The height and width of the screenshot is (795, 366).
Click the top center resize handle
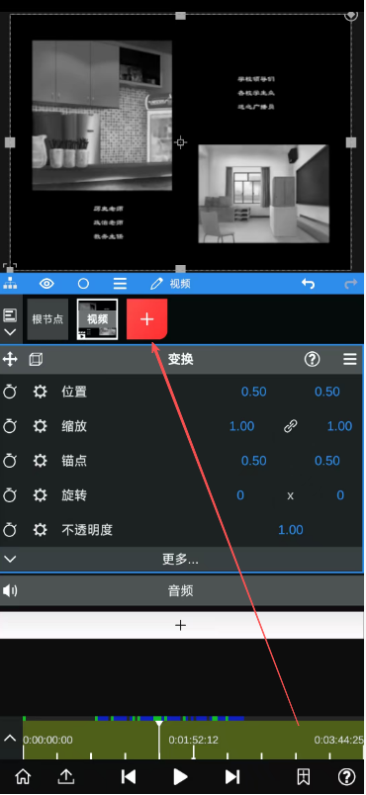tap(180, 15)
